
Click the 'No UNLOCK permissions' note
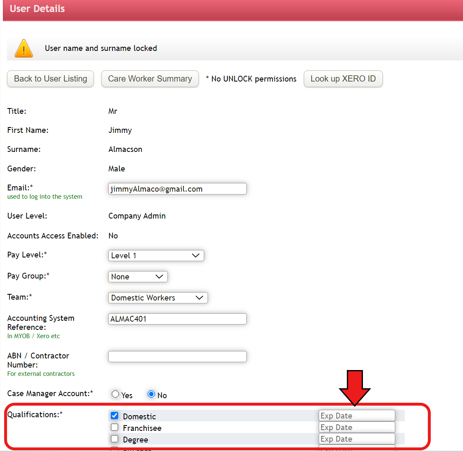[251, 79]
